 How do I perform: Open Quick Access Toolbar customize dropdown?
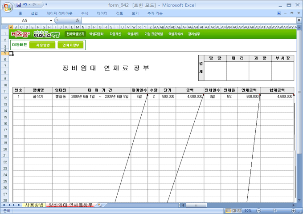point(46,4)
